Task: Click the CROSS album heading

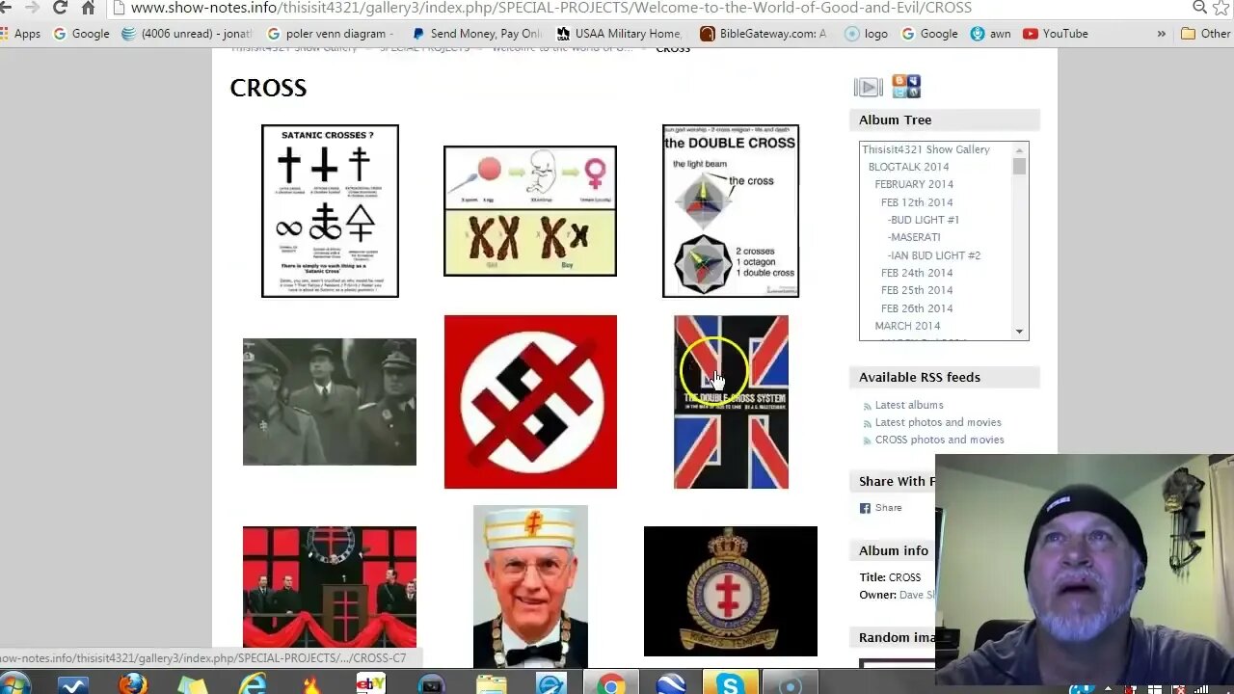Action: tap(268, 88)
